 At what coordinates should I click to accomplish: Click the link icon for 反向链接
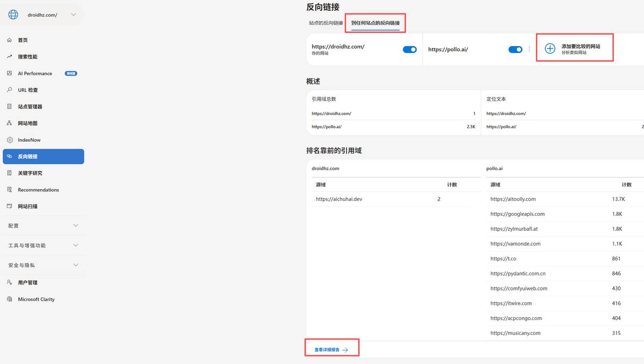tap(10, 156)
